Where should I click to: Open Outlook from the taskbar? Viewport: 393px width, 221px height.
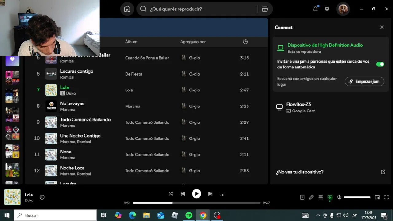click(161, 215)
